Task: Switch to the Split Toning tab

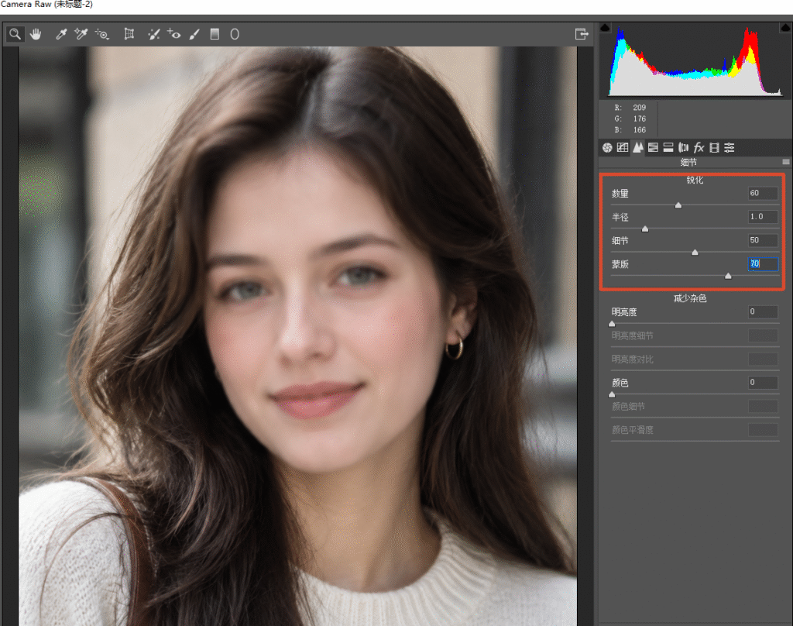Action: tap(668, 147)
